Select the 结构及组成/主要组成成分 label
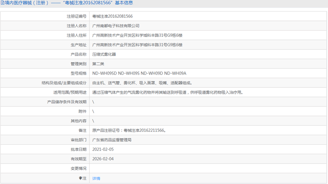This screenshot has width=328, height=184. pyautogui.click(x=64, y=83)
